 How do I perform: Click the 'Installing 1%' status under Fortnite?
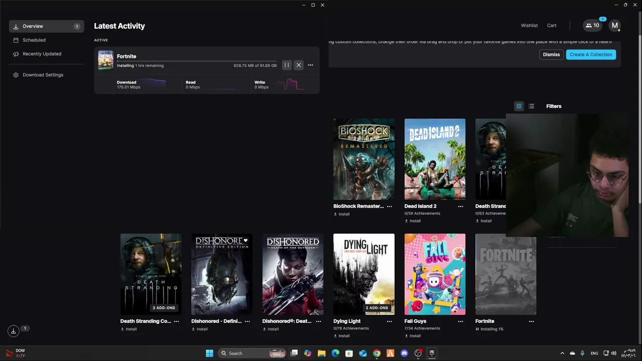(490, 329)
